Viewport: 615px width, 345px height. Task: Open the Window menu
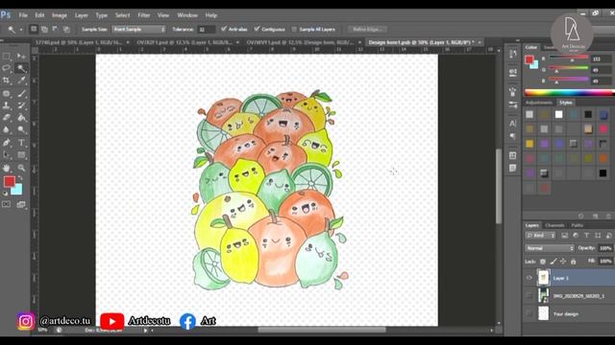187,15
